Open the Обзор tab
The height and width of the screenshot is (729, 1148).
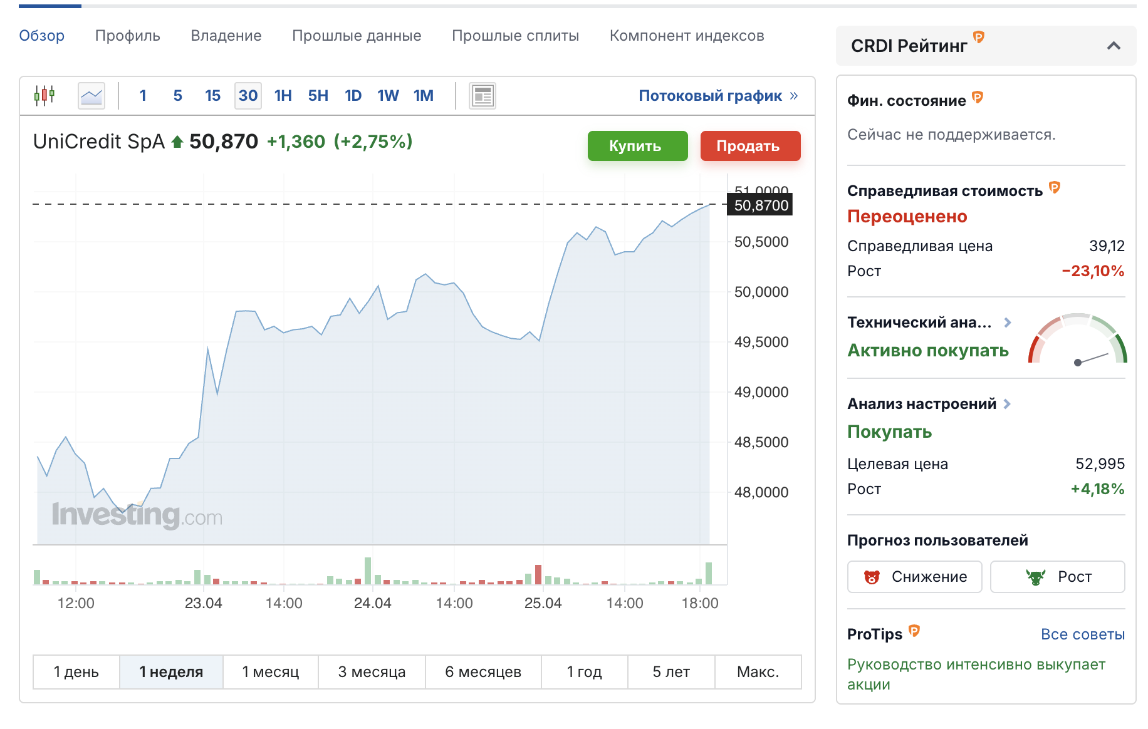tap(42, 36)
